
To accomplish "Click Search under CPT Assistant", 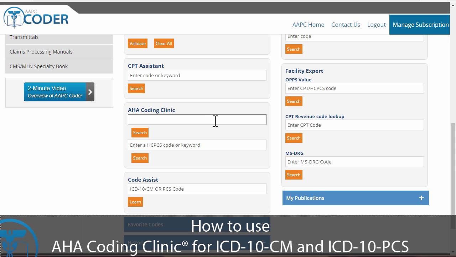I will [136, 89].
